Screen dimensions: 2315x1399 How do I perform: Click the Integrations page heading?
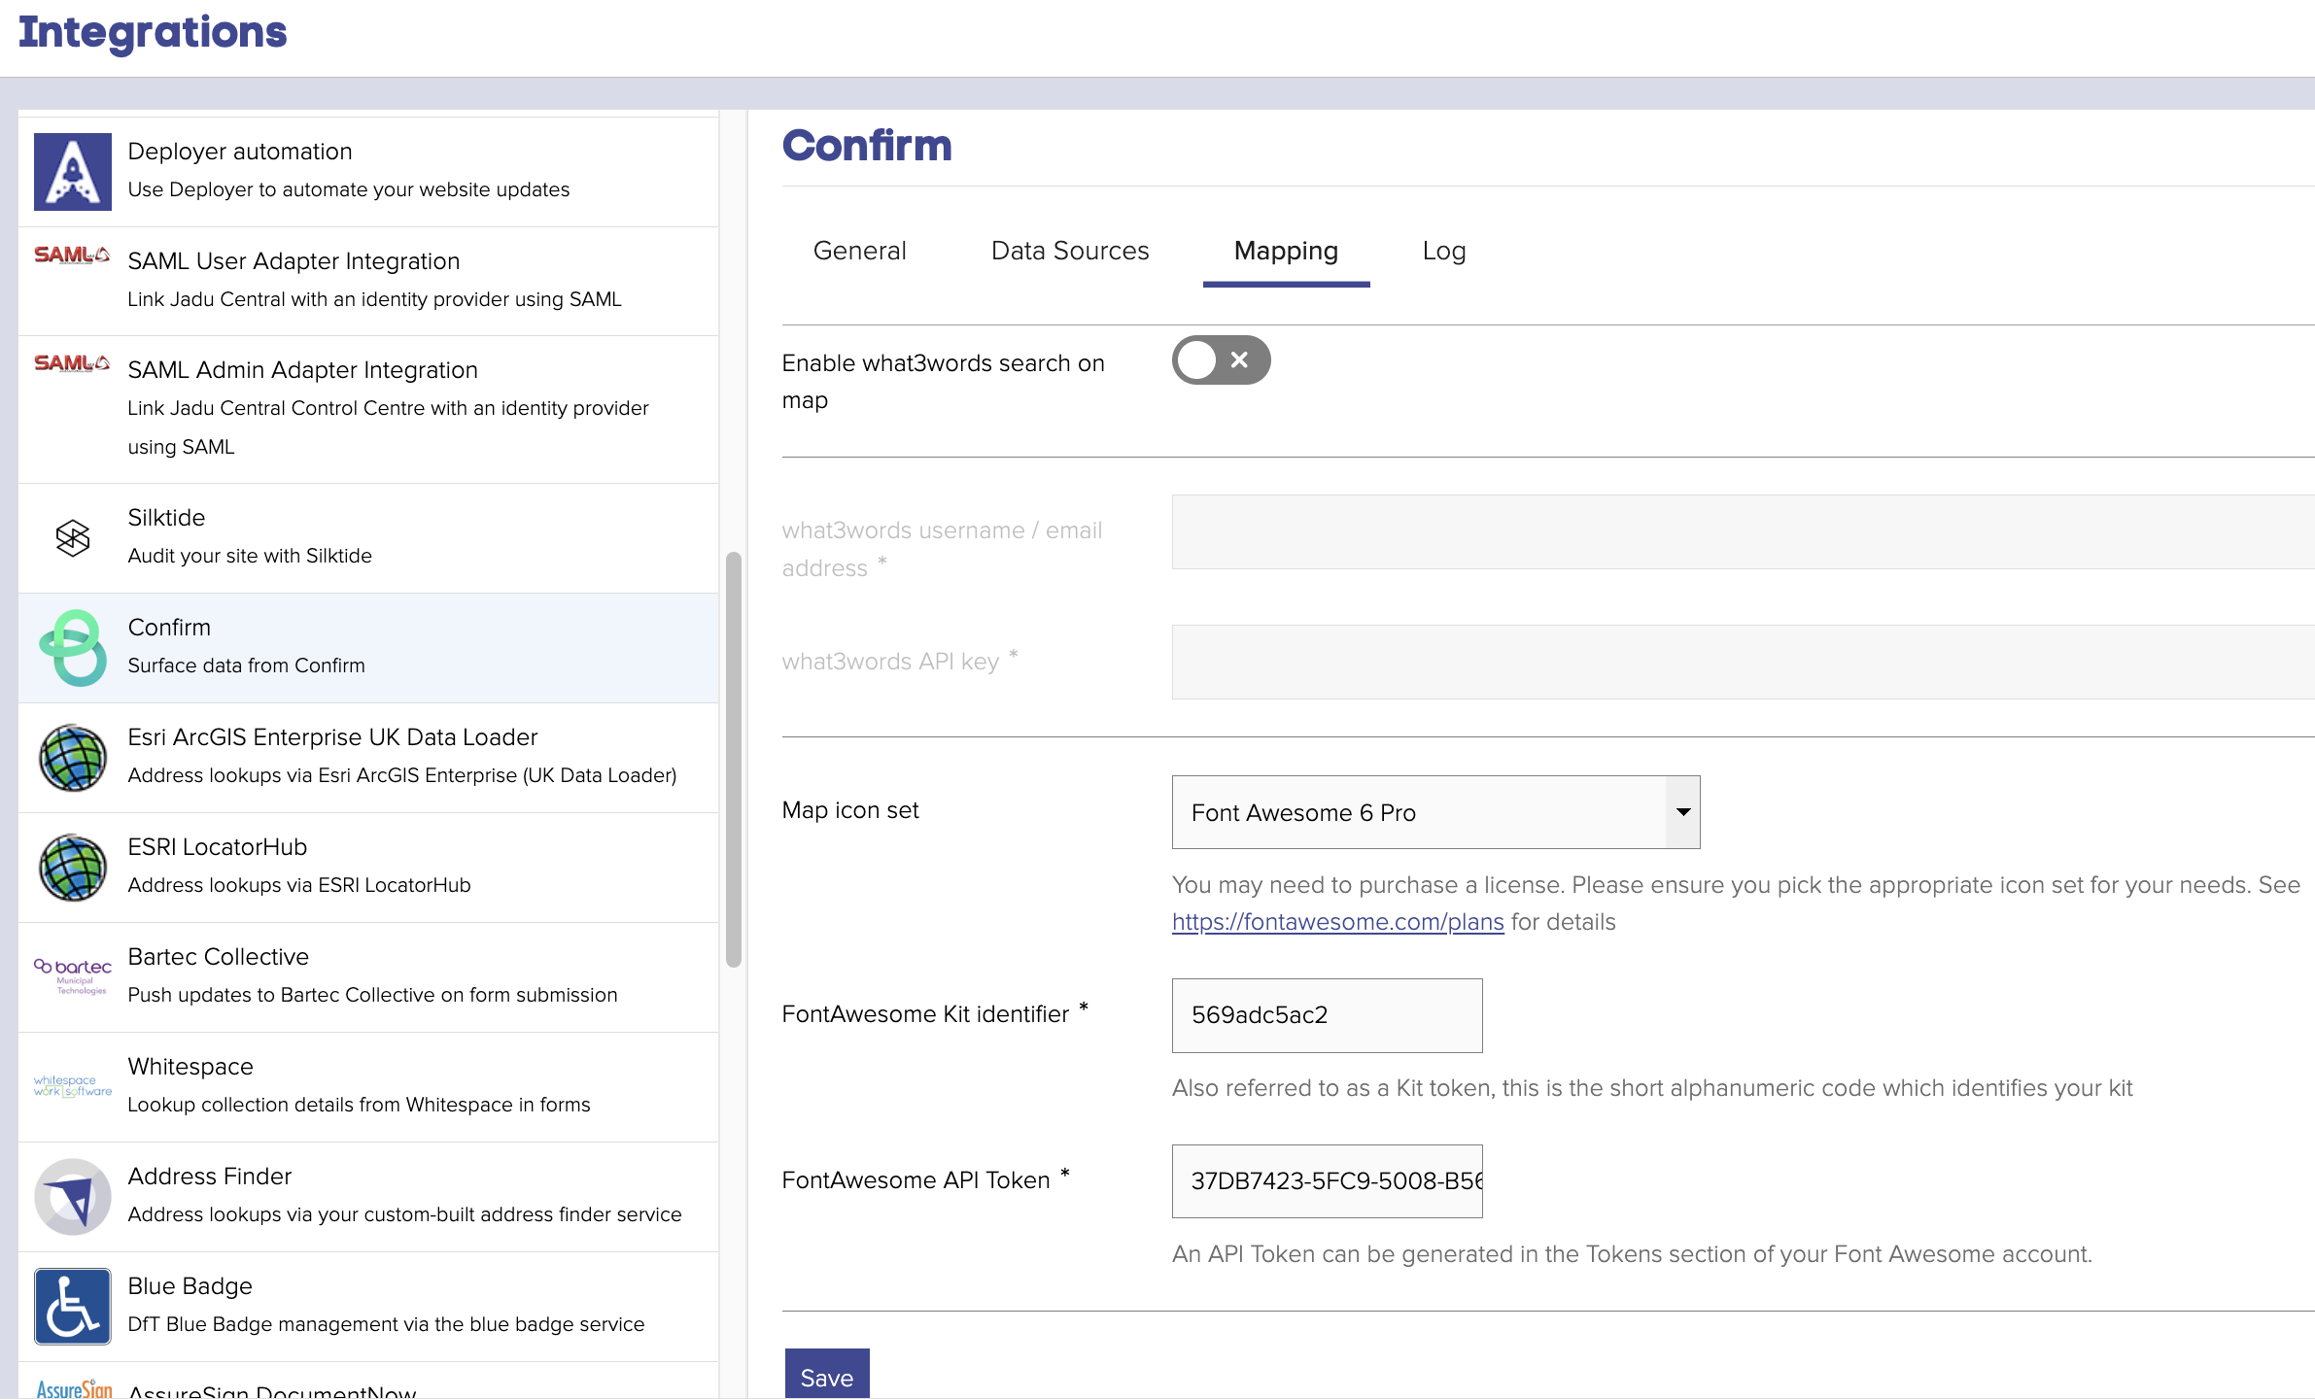point(153,32)
